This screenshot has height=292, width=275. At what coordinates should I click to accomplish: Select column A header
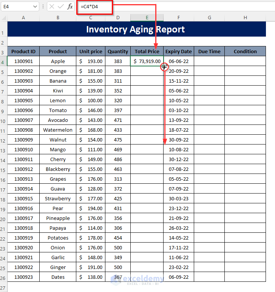(23, 18)
